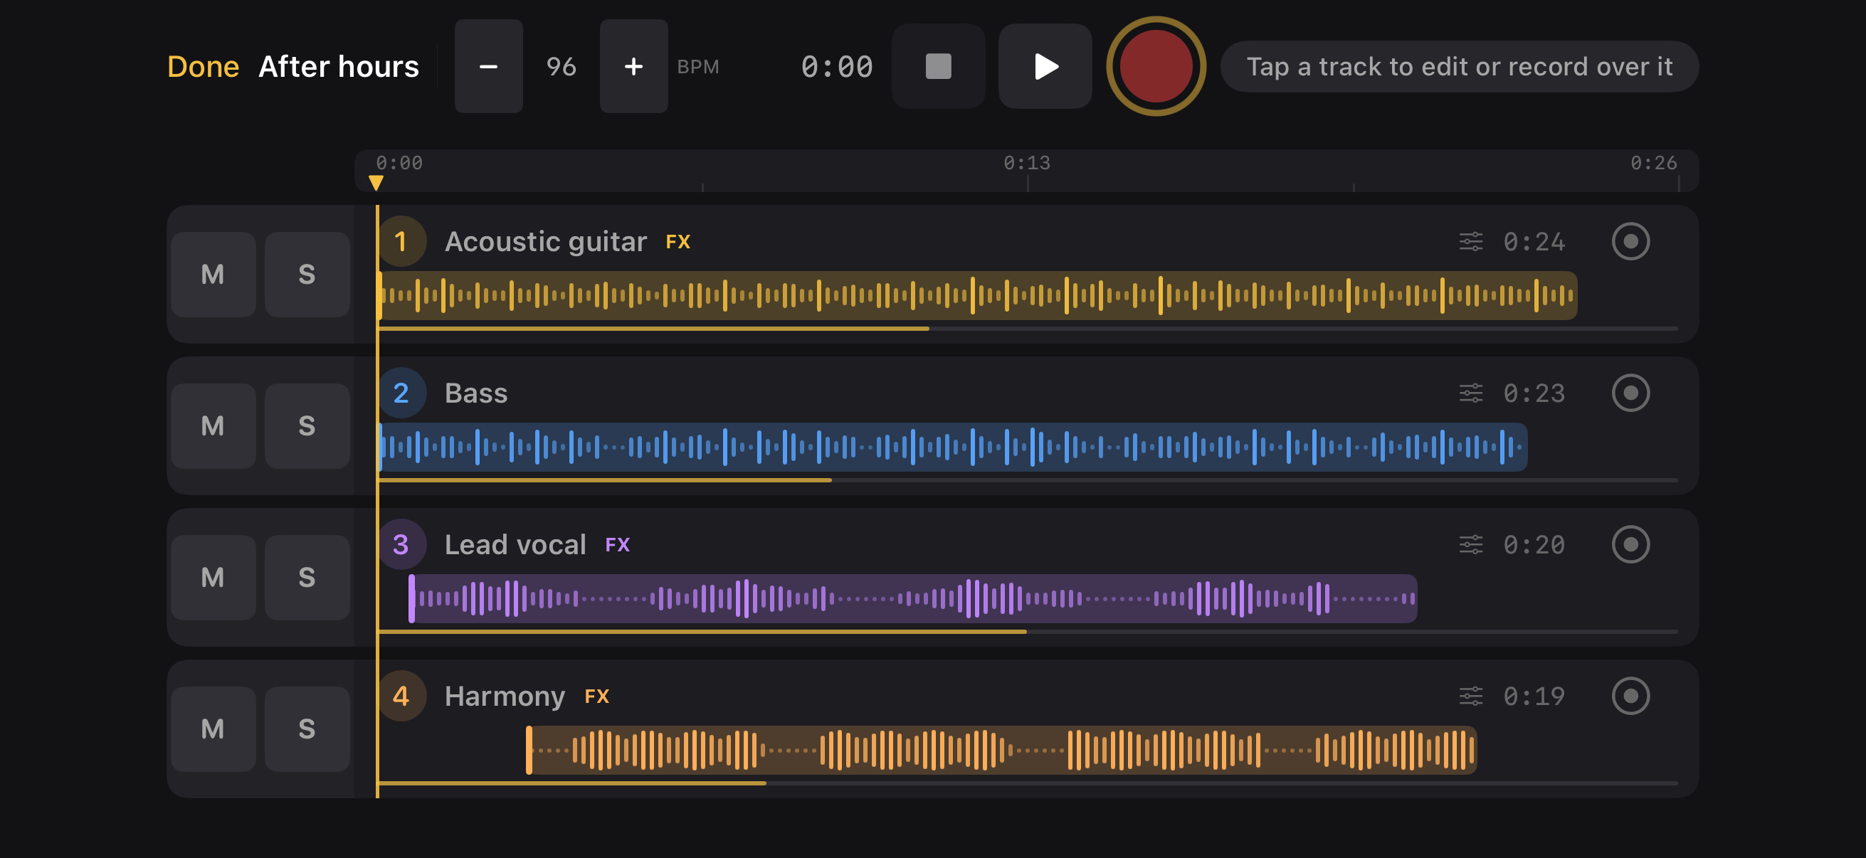Arm the Lead vocal track for recording
This screenshot has height=858, width=1866.
point(1630,544)
